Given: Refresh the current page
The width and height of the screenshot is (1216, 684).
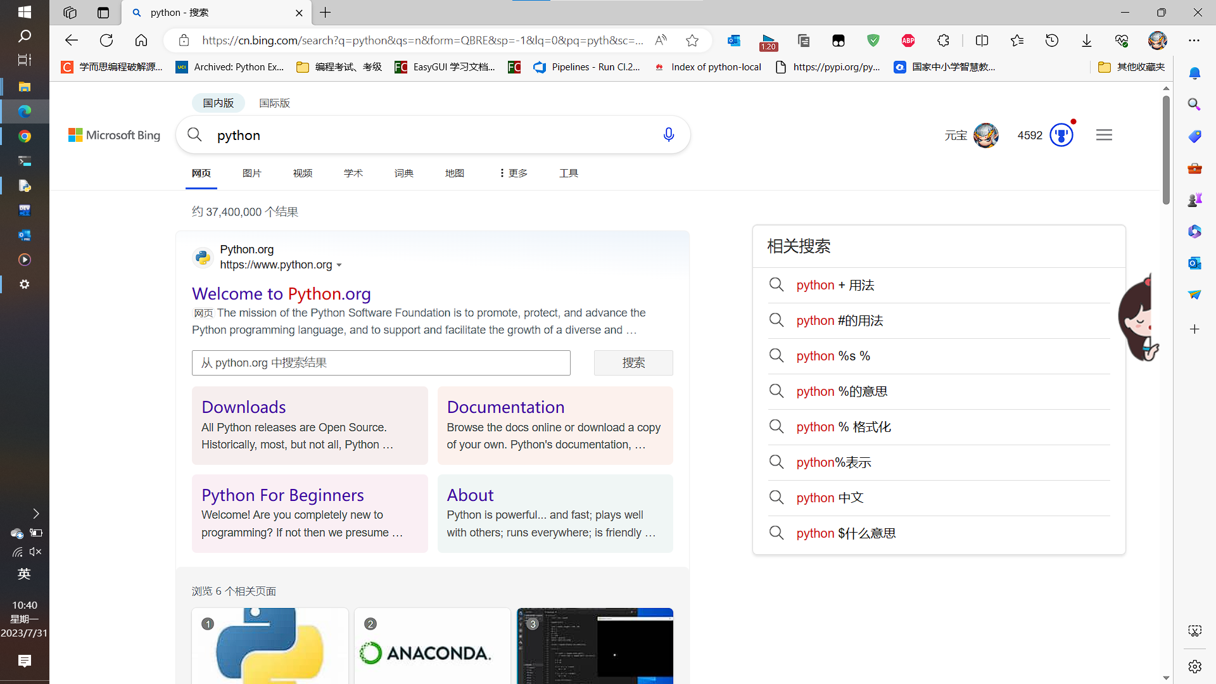Looking at the screenshot, I should click(x=106, y=41).
